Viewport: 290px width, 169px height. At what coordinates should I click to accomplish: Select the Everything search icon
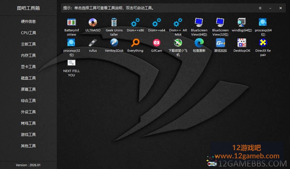[x=135, y=43]
